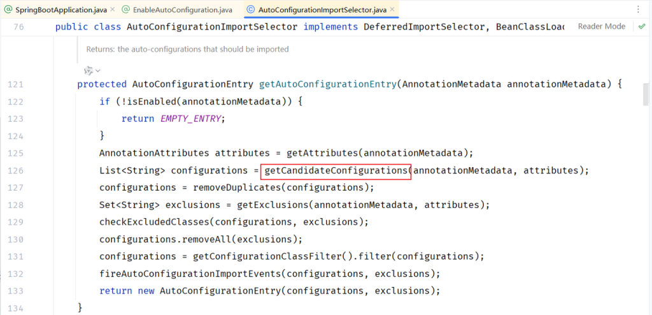Image resolution: width=652 pixels, height=315 pixels.
Task: Expand the dropdown arrow beside the AI icon
Action: pyautogui.click(x=98, y=70)
